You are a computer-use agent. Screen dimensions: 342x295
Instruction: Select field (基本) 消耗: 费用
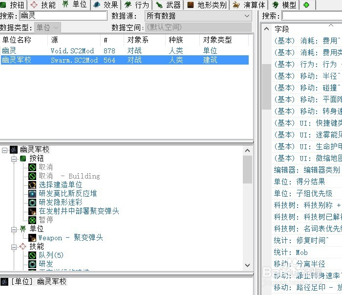[x=307, y=41]
